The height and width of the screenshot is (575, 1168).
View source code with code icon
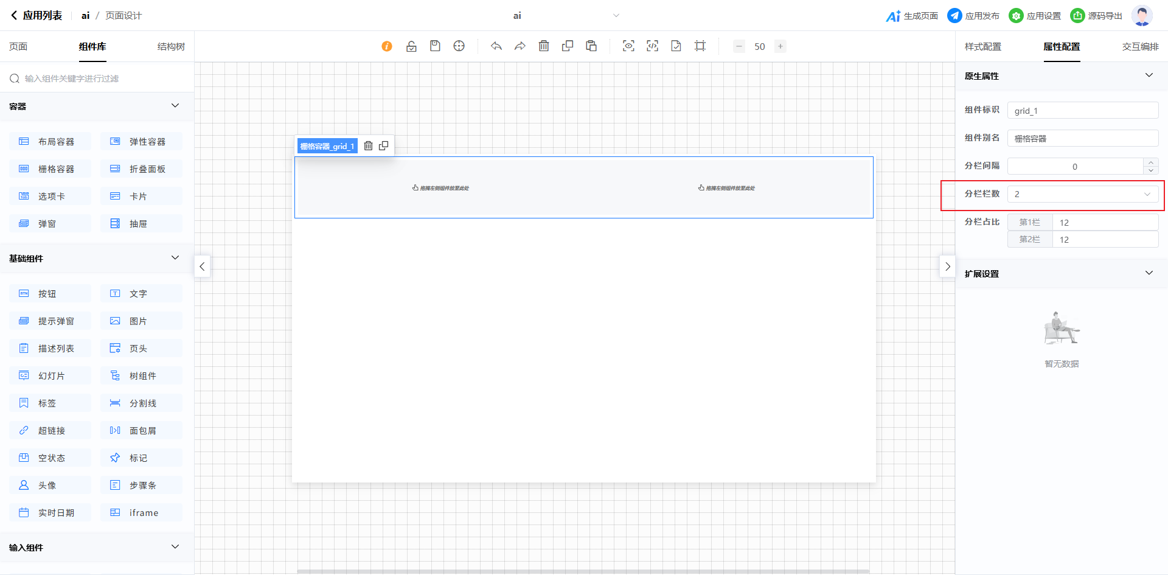[652, 46]
